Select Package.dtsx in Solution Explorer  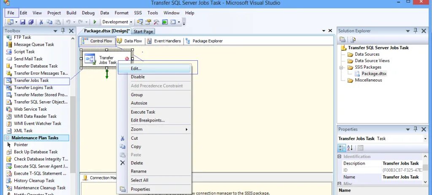[x=374, y=73]
